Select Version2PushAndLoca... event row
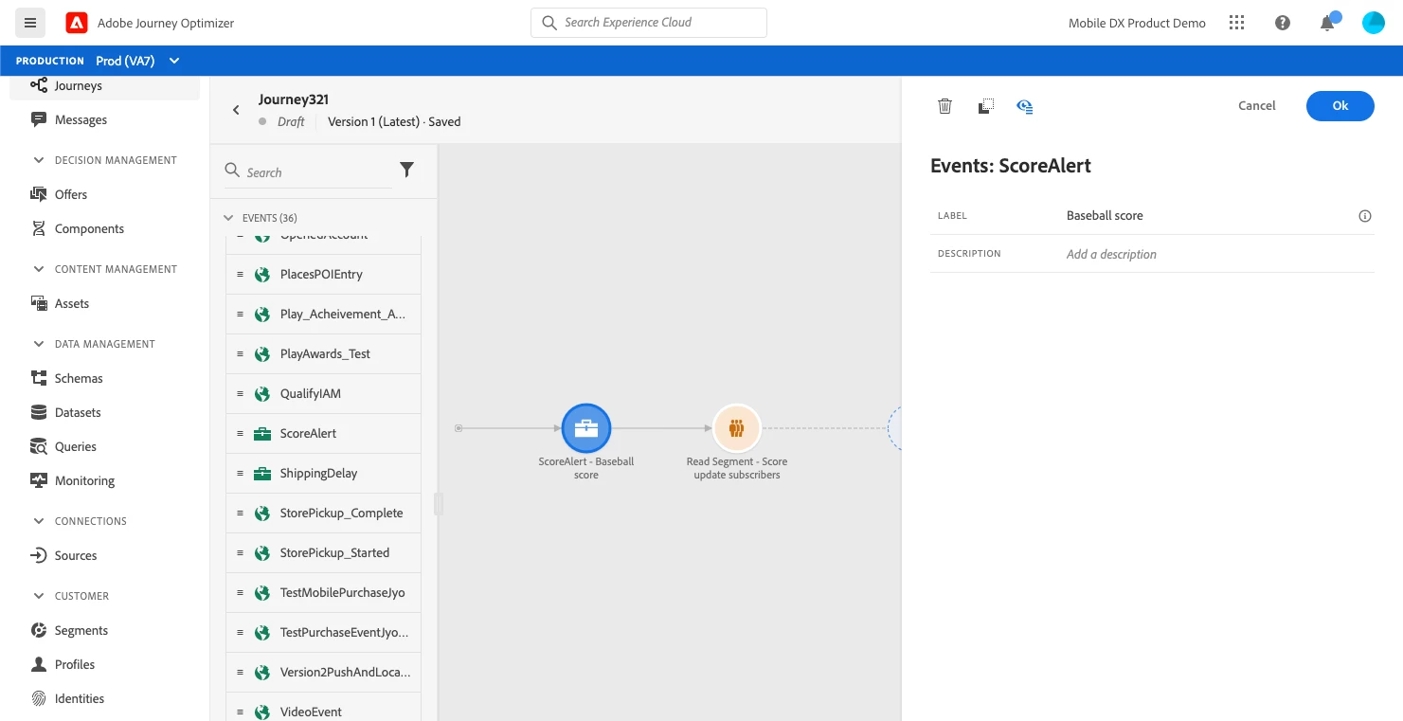The image size is (1403, 721). point(323,673)
